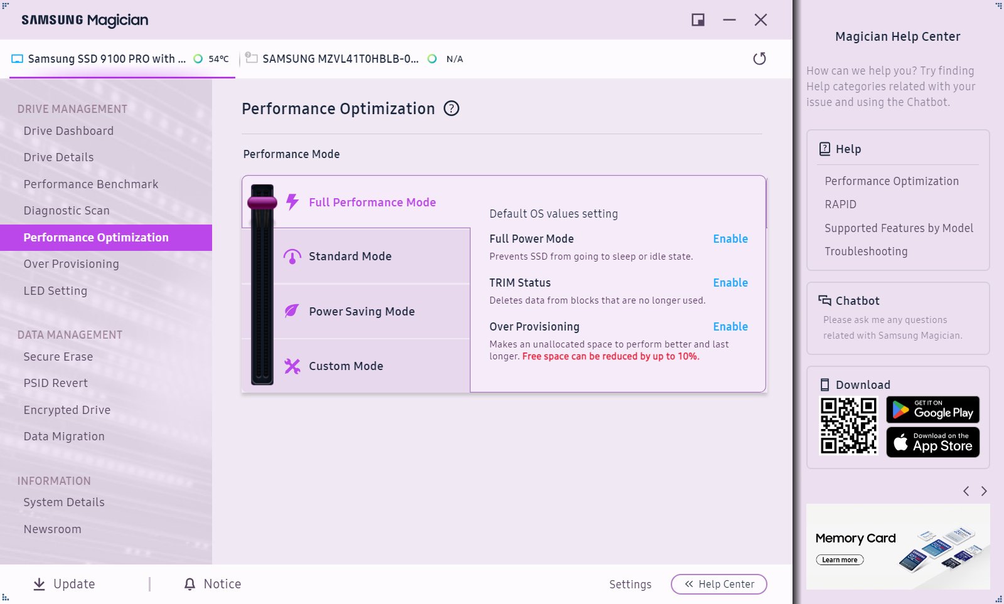The width and height of the screenshot is (1004, 604).
Task: Enable Full Power Mode
Action: [730, 239]
